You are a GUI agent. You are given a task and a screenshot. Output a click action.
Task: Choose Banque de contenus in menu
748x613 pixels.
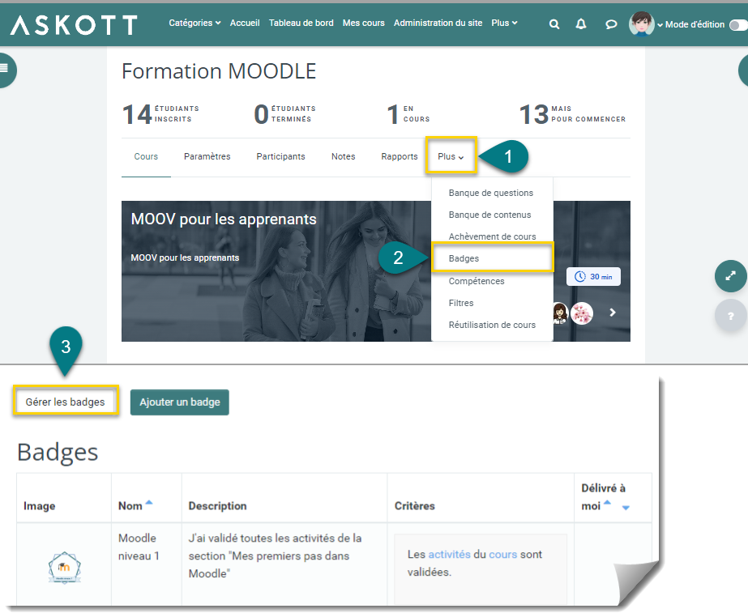tap(489, 215)
